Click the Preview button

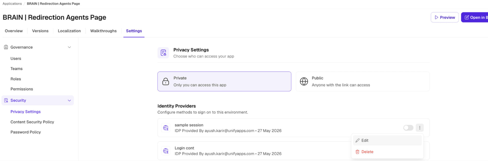coord(445,17)
